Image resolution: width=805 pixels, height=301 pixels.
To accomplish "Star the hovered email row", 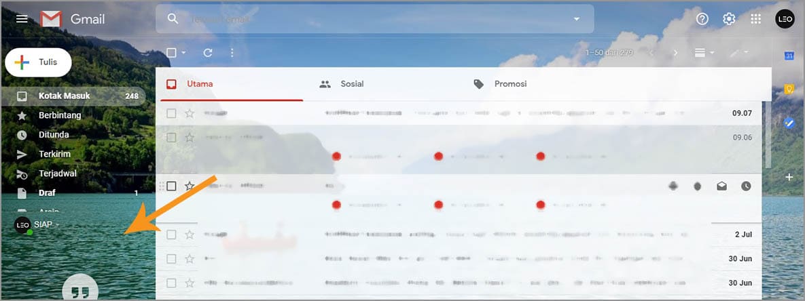I will [190, 186].
